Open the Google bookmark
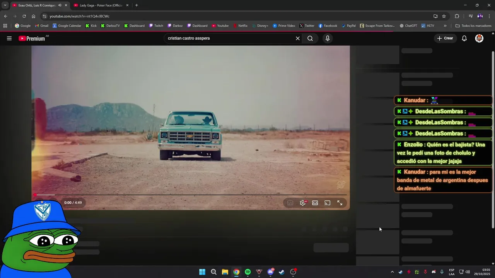495x278 pixels. pos(23,26)
